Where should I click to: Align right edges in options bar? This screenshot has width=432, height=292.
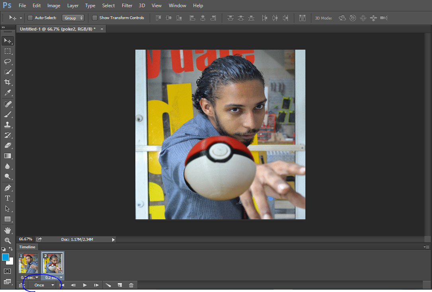tap(213, 18)
